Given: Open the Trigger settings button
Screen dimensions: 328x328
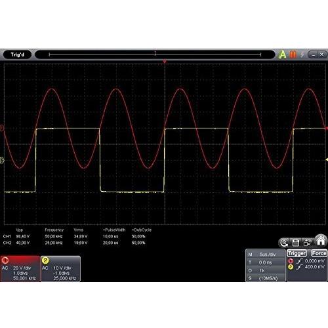Looking at the screenshot, I should [x=297, y=253].
